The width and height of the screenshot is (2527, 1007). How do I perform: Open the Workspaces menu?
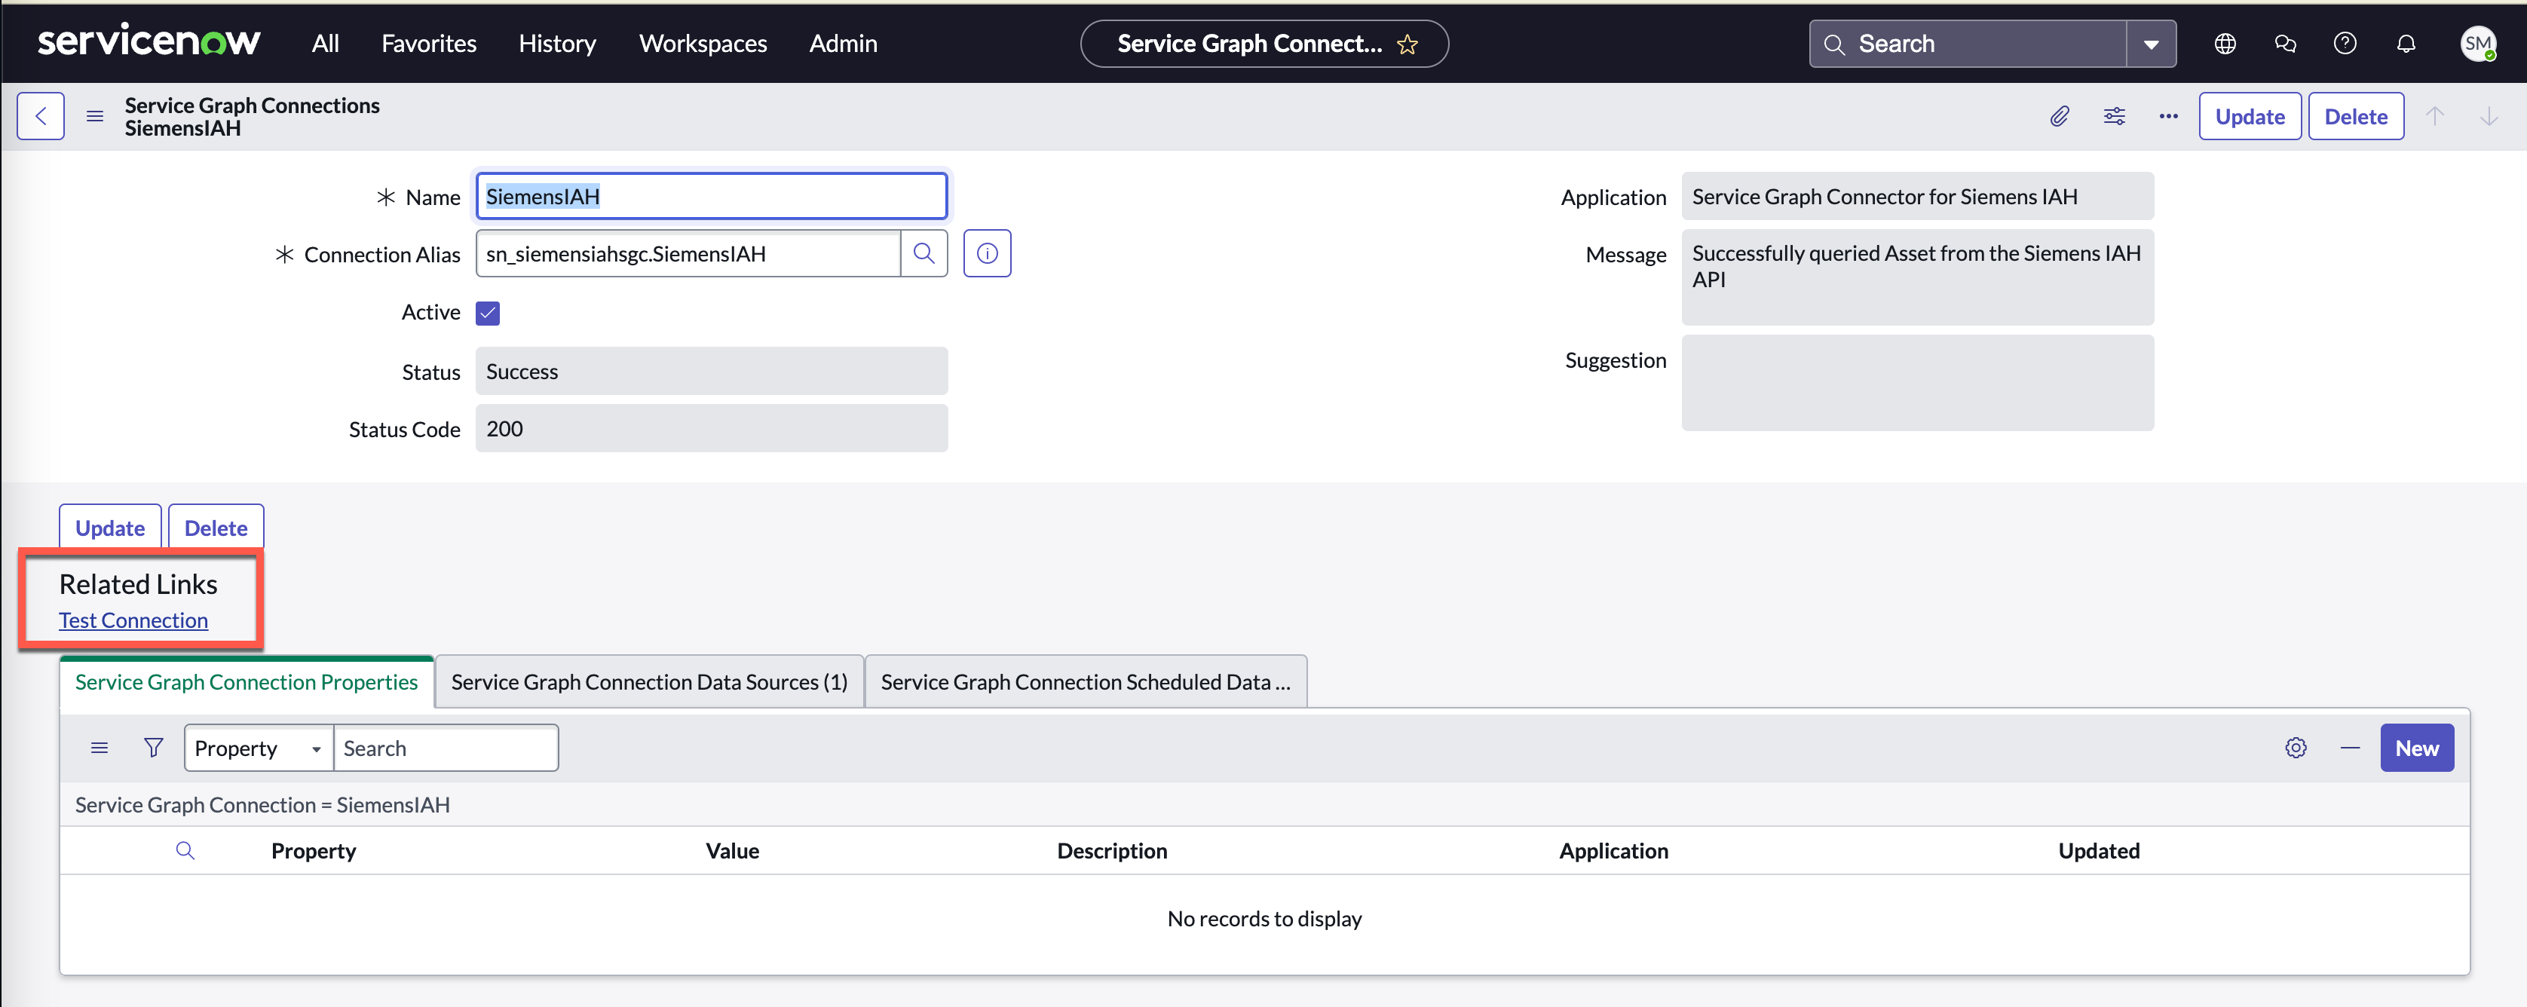[x=703, y=43]
